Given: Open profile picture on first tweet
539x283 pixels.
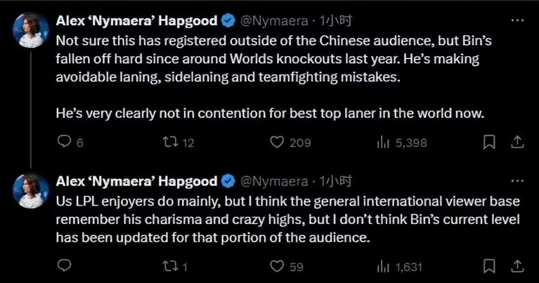Looking at the screenshot, I should (31, 30).
